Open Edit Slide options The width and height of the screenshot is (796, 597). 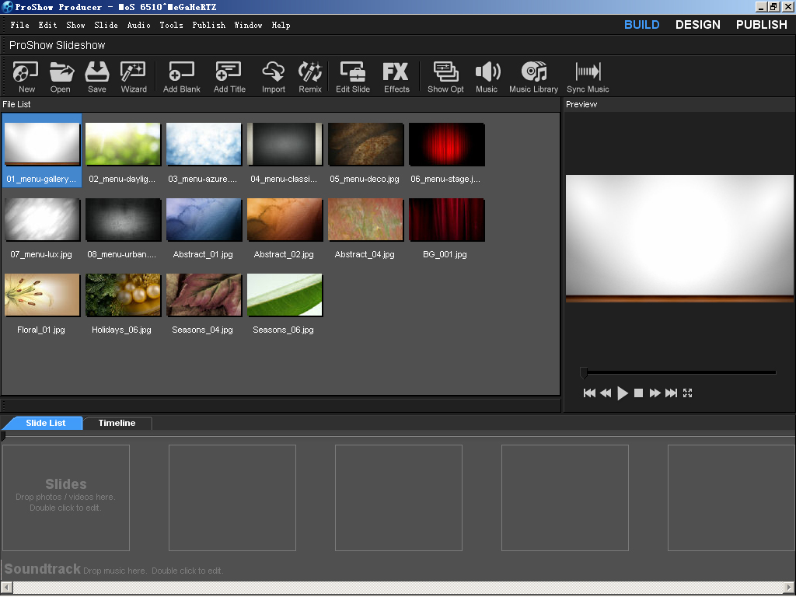pos(353,77)
